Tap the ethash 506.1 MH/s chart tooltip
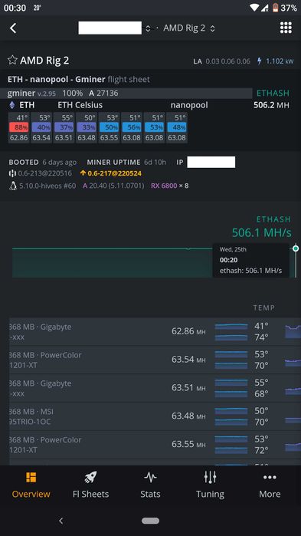301x536 pixels. 251,260
